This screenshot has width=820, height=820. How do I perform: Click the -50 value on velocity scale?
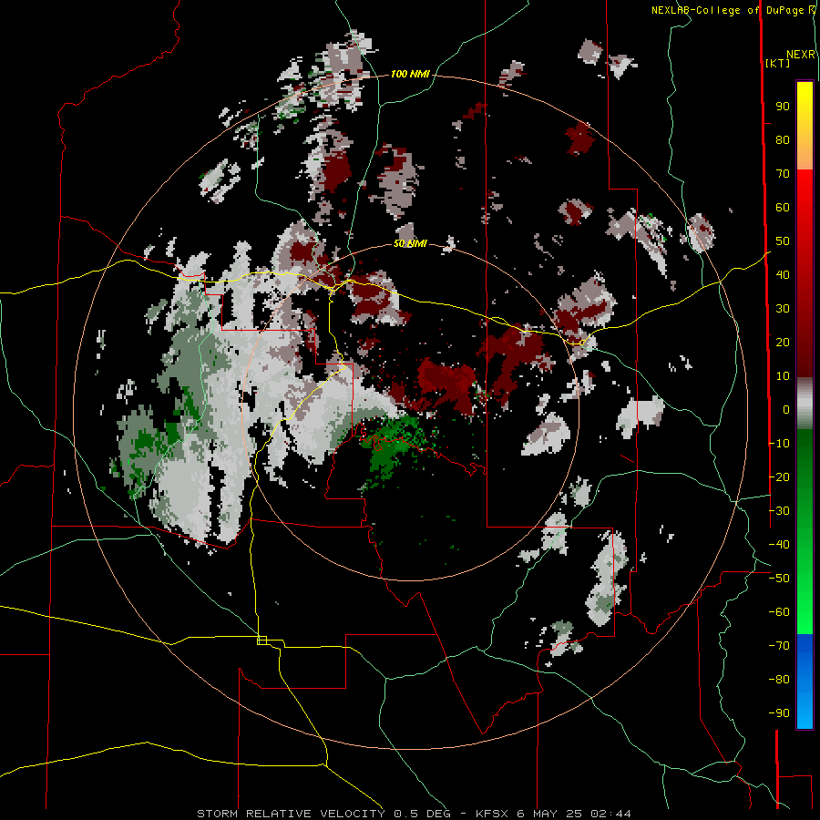pos(779,579)
